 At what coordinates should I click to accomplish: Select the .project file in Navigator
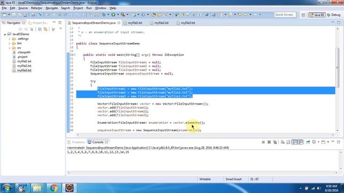click(x=23, y=57)
